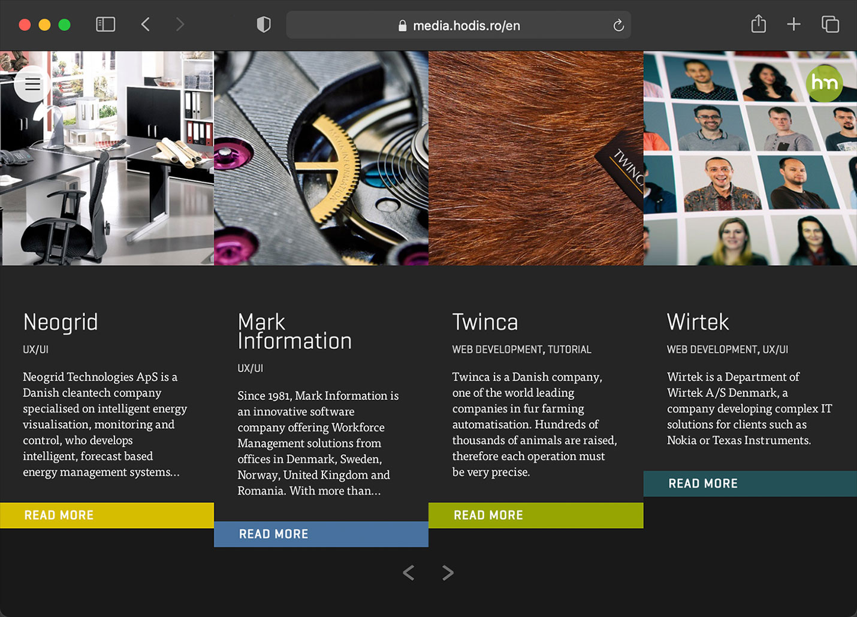The width and height of the screenshot is (857, 617).
Task: Show the tab overview
Action: (x=830, y=25)
